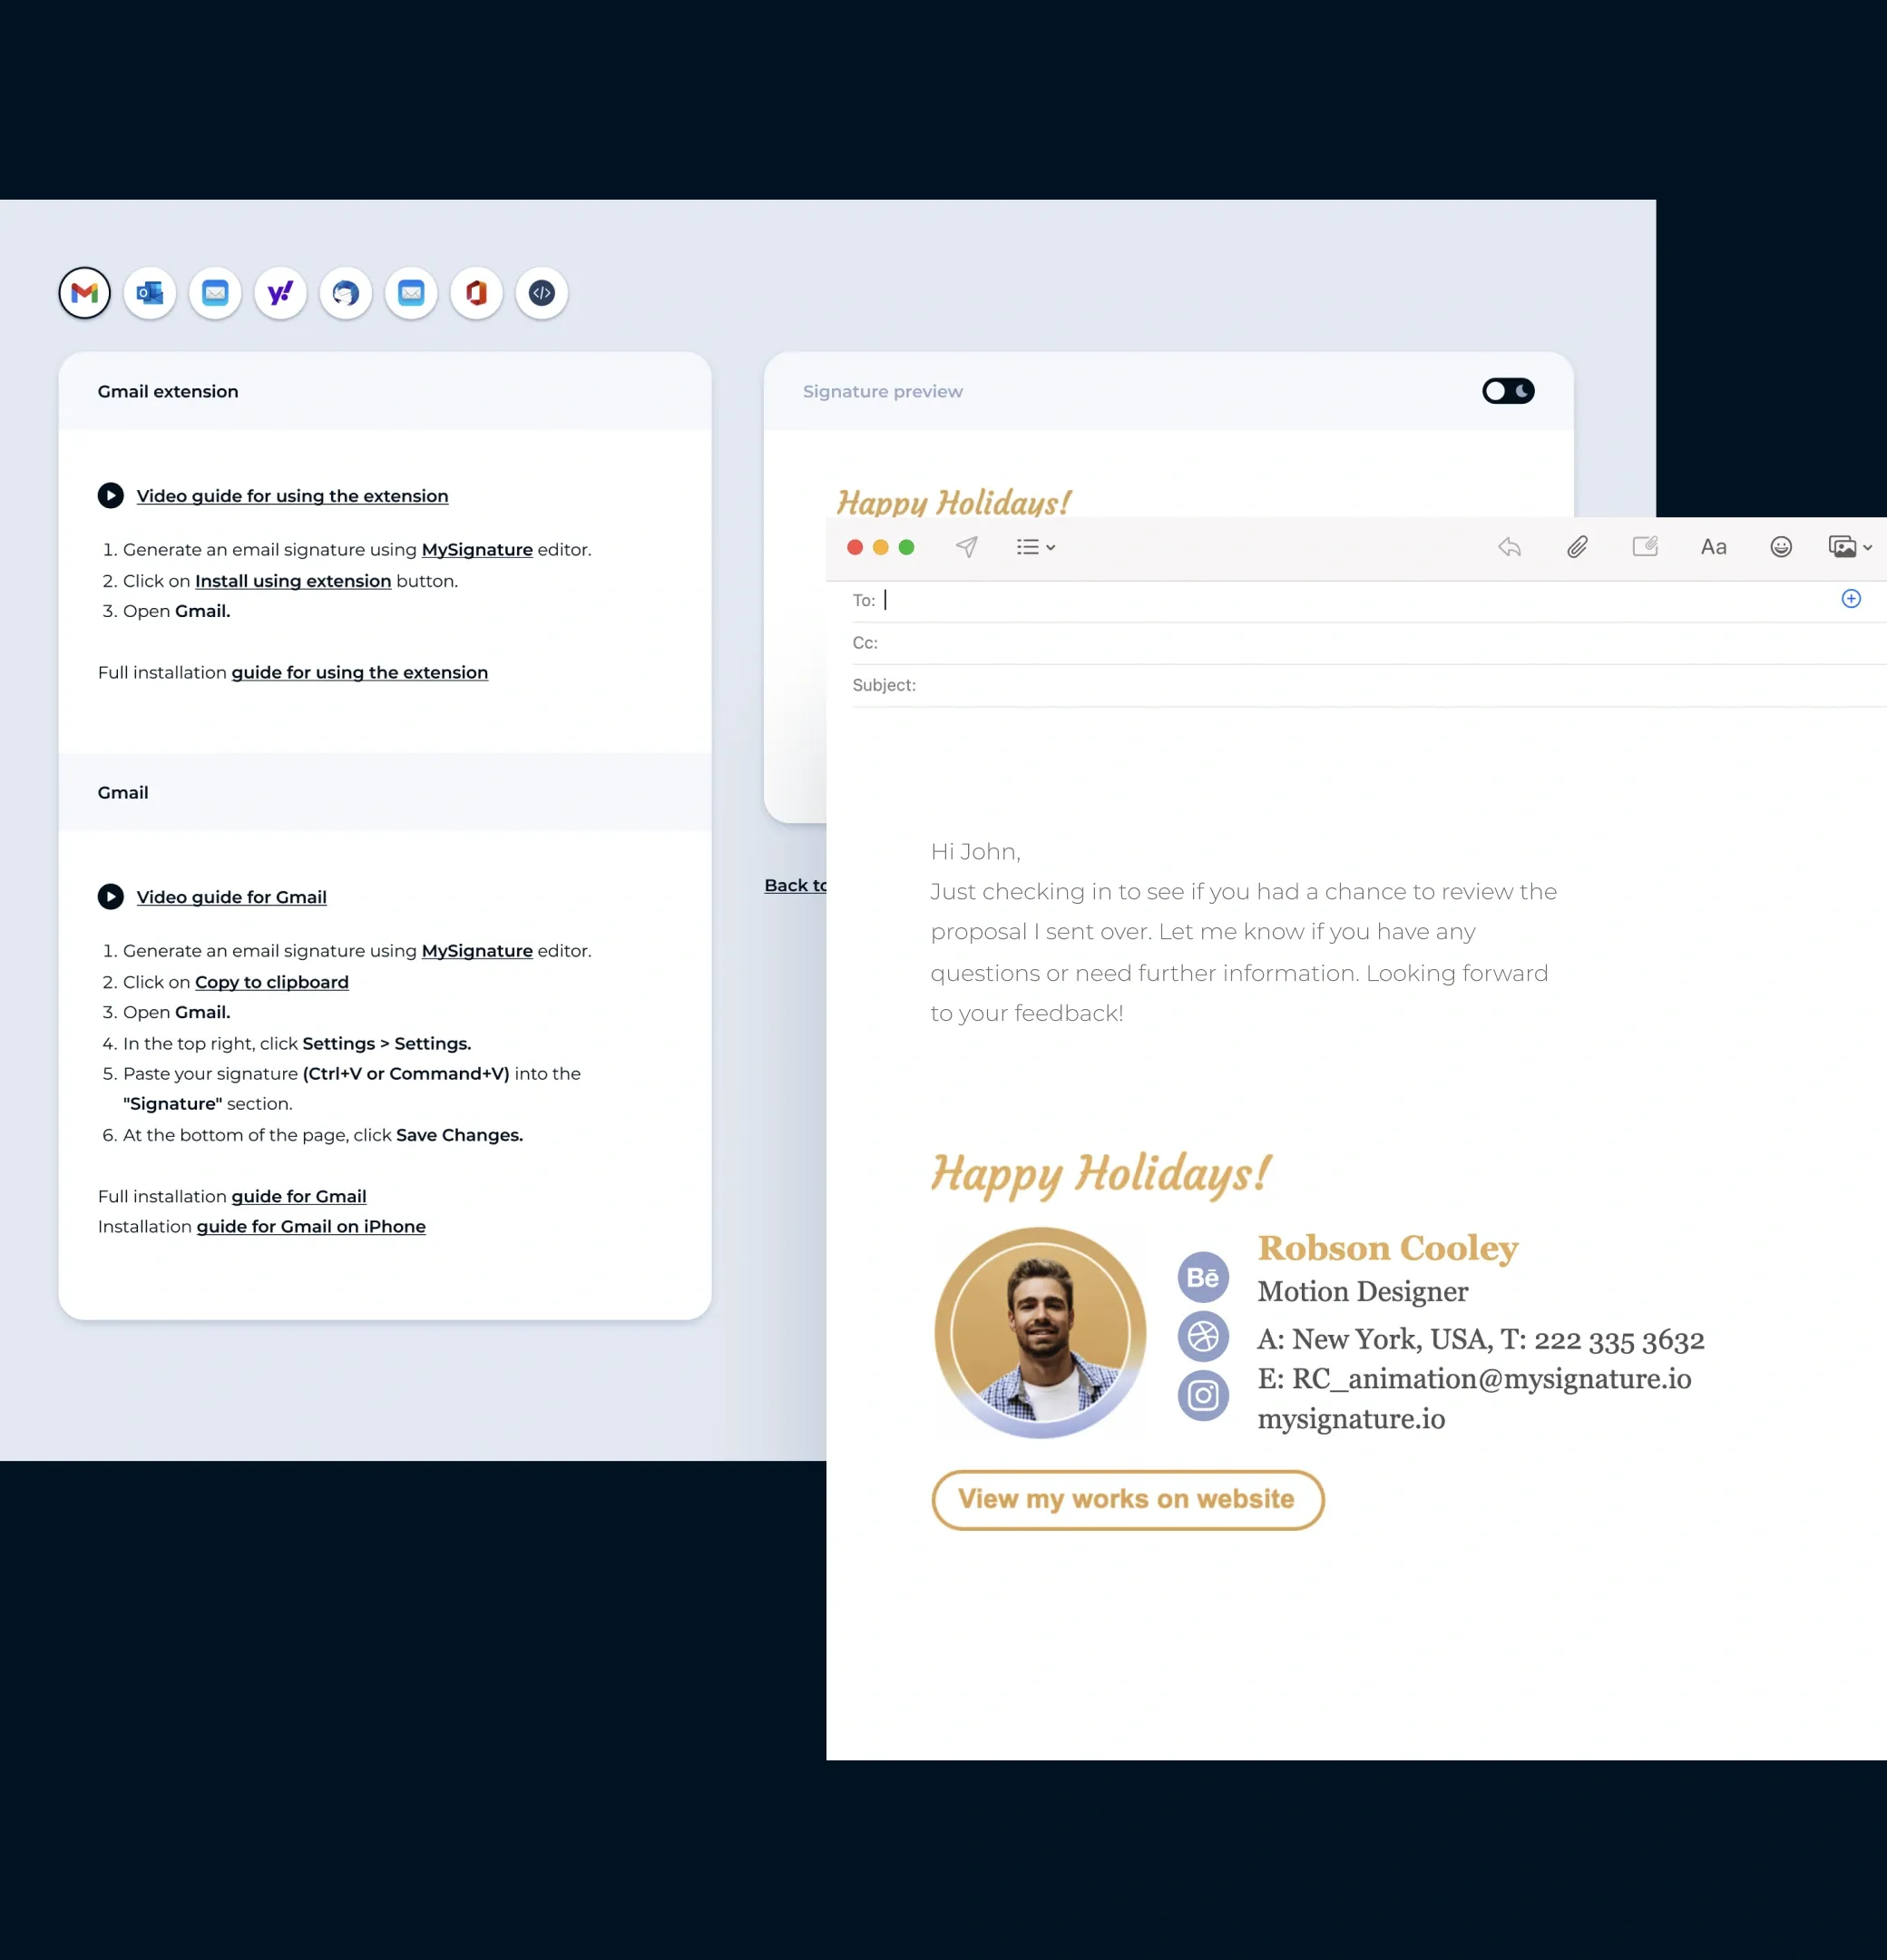Click the Happy Holidays! banner in email

point(1101,1175)
